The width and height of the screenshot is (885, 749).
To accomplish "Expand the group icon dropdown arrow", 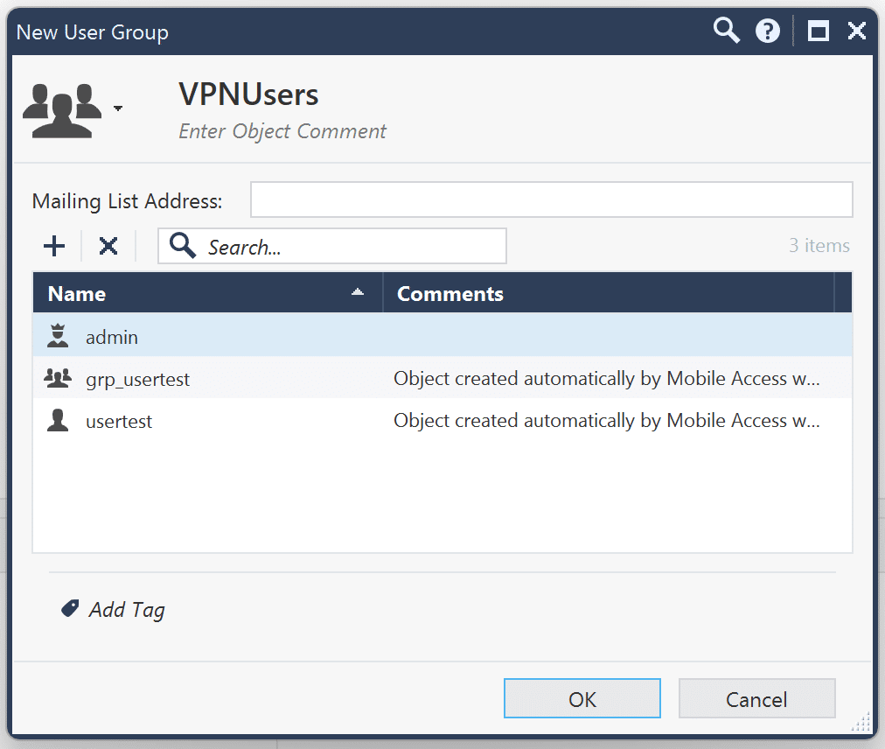I will (118, 109).
